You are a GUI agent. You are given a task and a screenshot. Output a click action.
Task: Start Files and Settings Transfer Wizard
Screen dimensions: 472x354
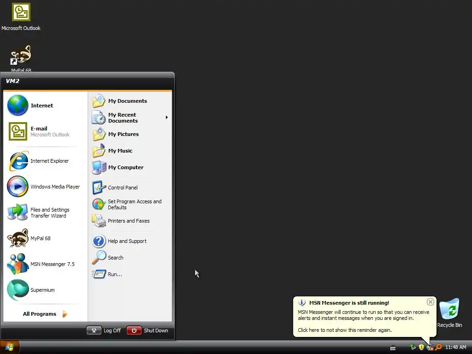(45, 212)
